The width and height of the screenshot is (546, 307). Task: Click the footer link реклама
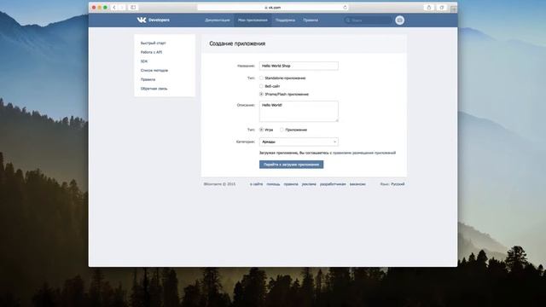tap(309, 184)
